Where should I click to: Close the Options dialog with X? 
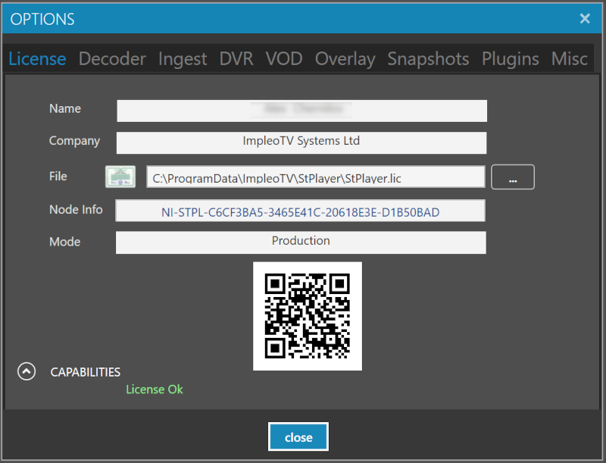(x=585, y=18)
